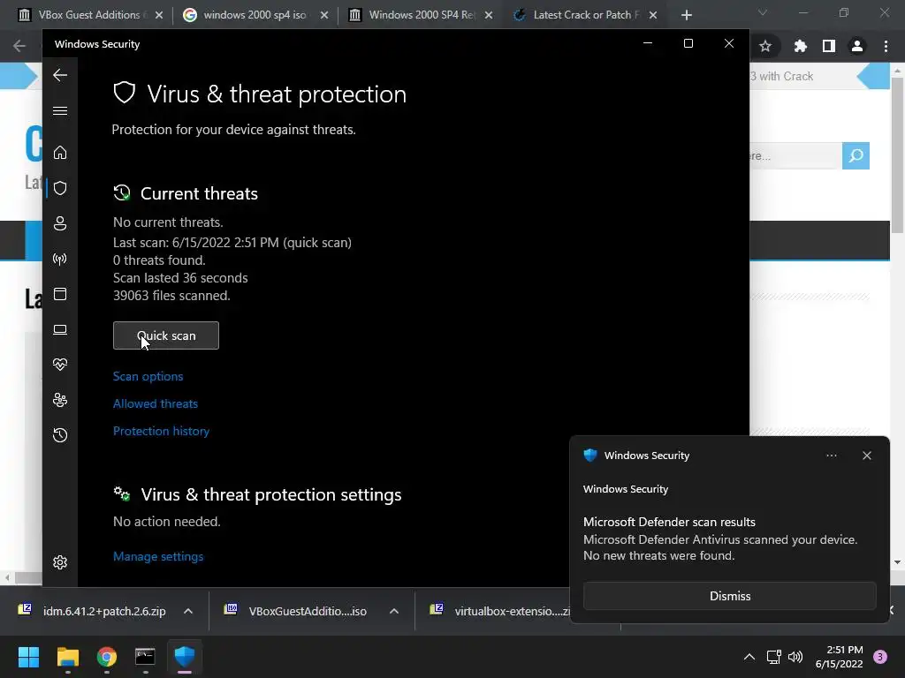Start a Quick scan
Viewport: 905px width, 678px height.
(x=165, y=335)
